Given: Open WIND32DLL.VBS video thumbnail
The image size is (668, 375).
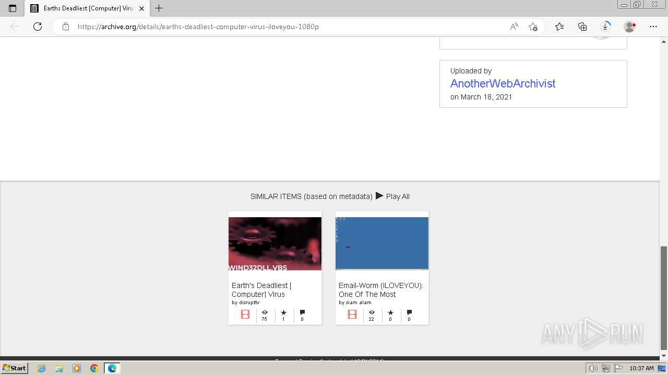Looking at the screenshot, I should pos(275,244).
